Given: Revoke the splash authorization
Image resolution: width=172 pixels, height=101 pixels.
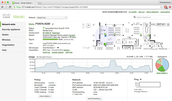Looking at the screenshot, I should click(72, 35).
